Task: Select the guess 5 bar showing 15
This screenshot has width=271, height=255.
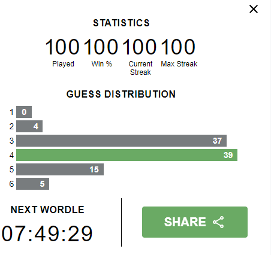Action: pos(60,169)
